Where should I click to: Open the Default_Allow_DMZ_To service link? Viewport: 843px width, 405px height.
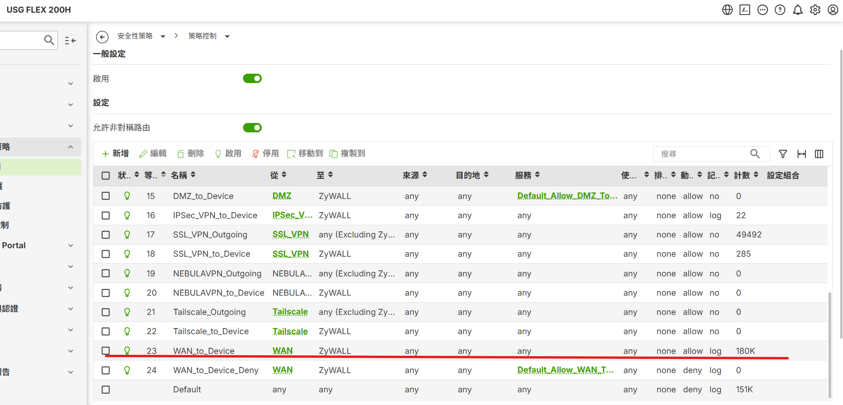(x=567, y=196)
